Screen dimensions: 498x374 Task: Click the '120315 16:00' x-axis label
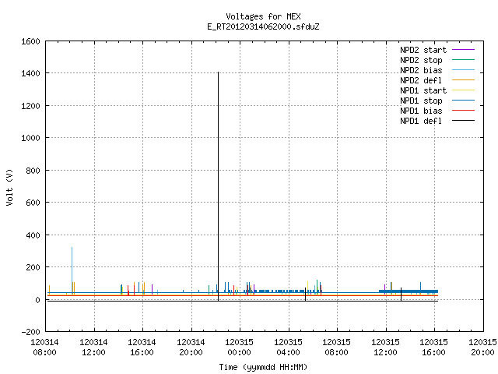point(433,348)
